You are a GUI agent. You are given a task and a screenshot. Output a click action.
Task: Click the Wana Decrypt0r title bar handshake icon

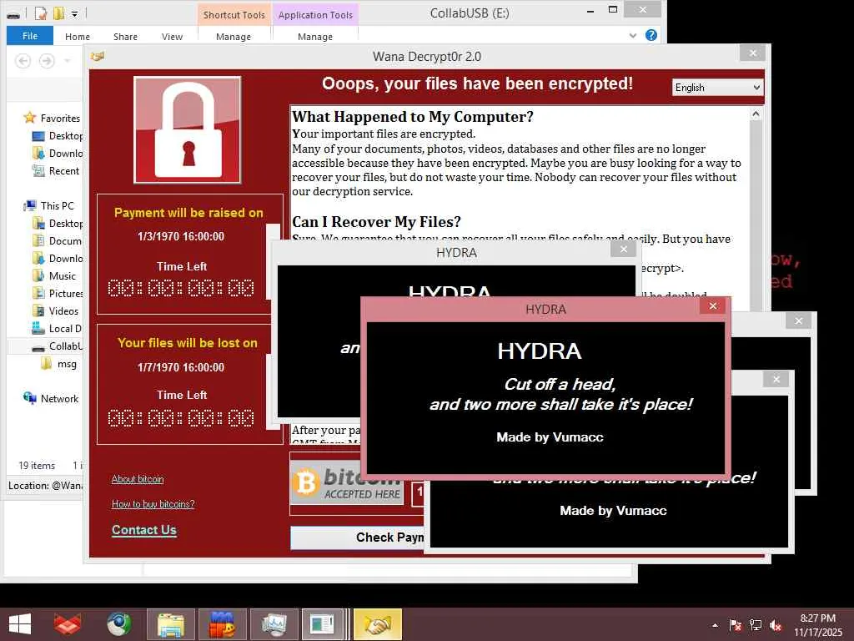tap(98, 56)
